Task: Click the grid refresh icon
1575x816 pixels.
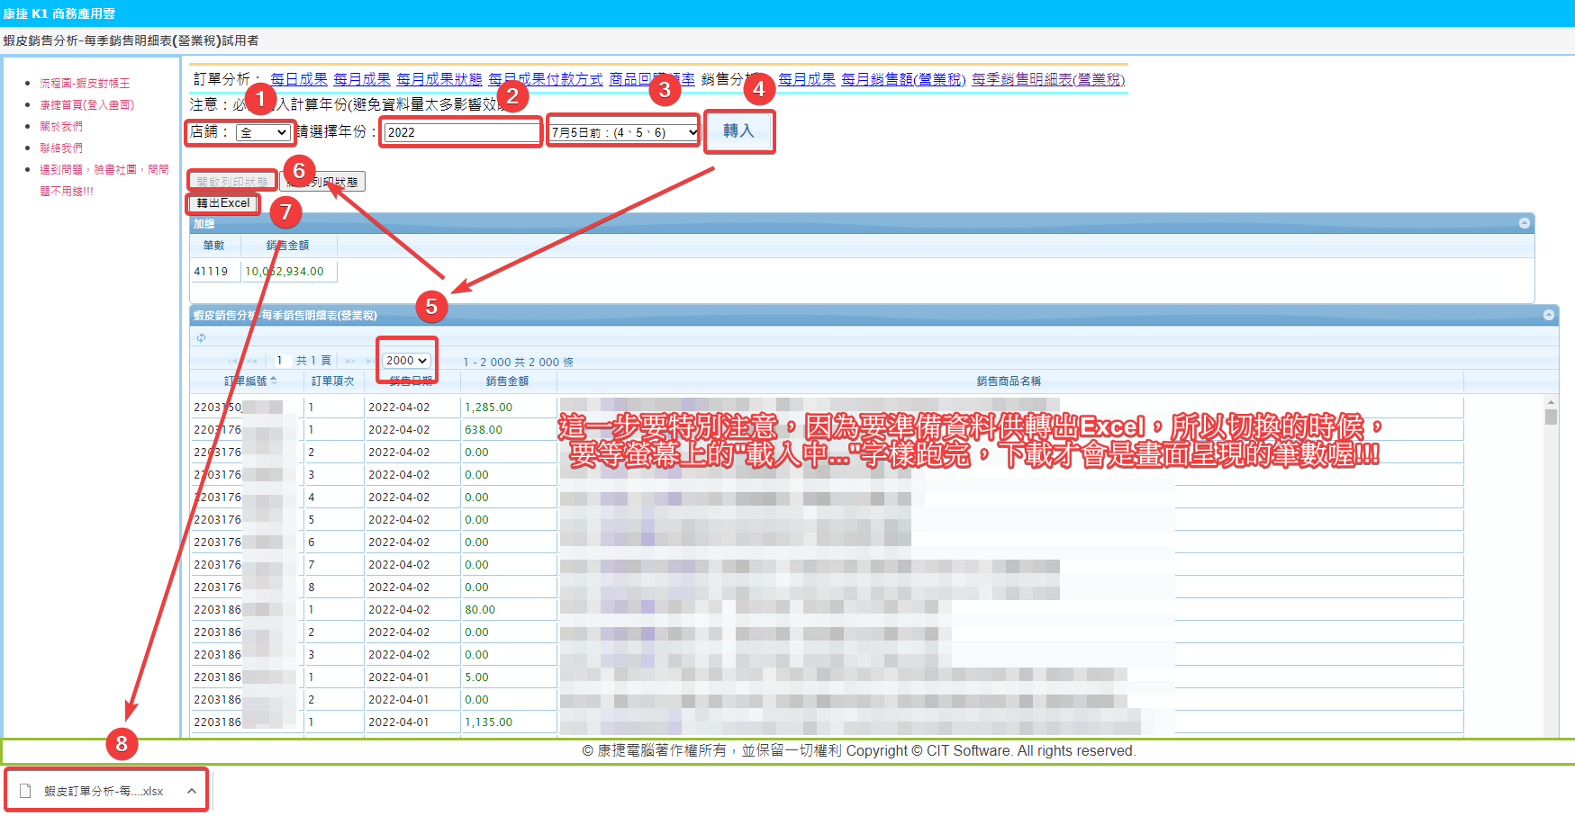Action: coord(201,337)
